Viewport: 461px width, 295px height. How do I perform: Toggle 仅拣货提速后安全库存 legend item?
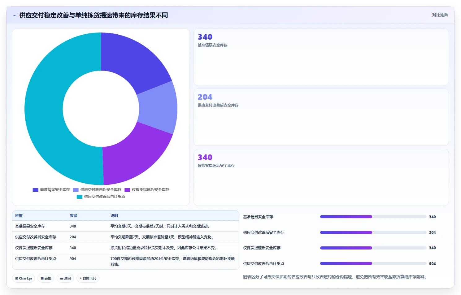(147, 190)
